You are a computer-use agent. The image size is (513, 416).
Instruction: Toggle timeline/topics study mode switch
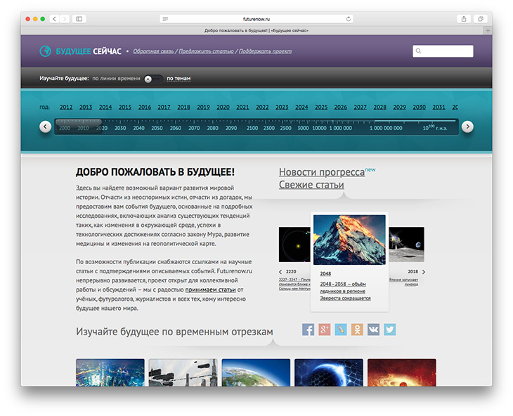point(152,79)
